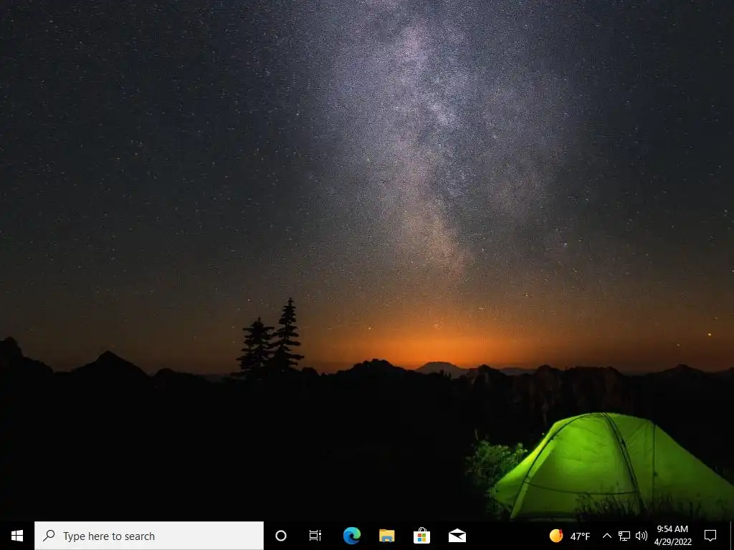Click the Show desktop strip at taskbar end
Screen dimensions: 734x550
[x=732, y=536]
